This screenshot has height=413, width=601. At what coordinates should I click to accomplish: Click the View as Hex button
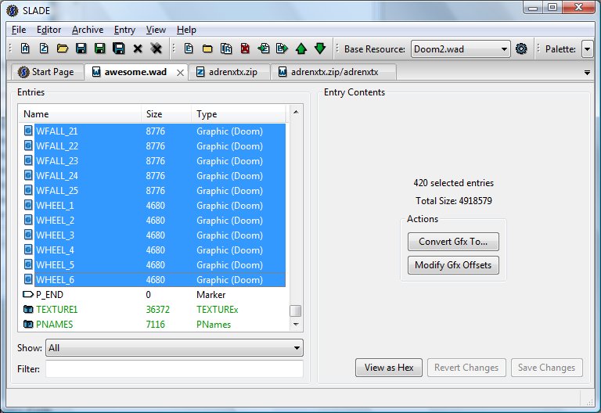tap(389, 368)
